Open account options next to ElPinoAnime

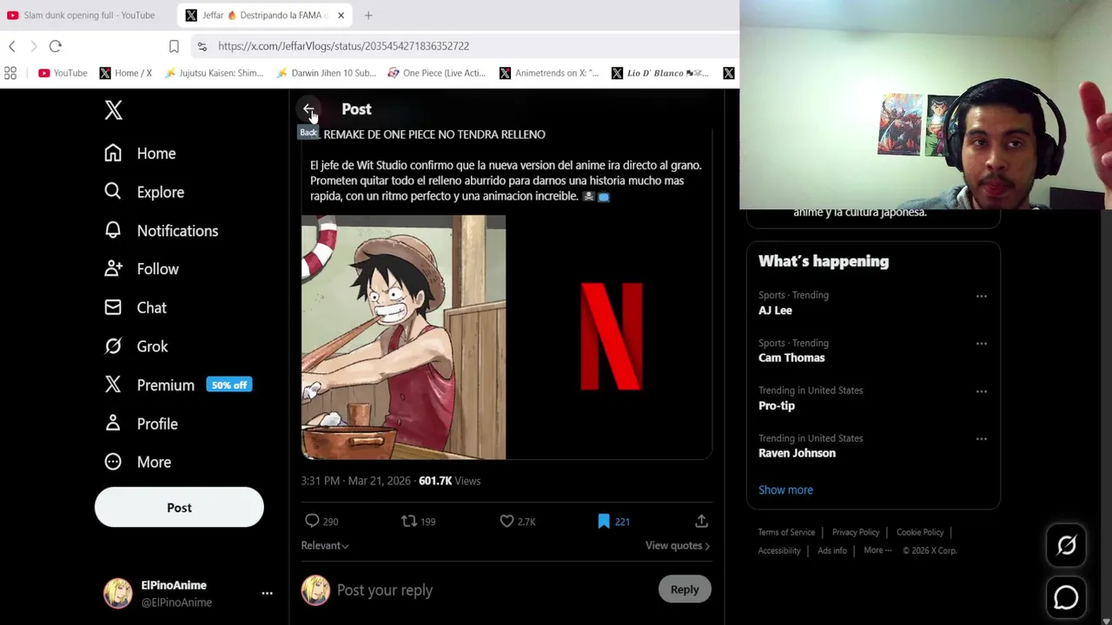click(267, 594)
